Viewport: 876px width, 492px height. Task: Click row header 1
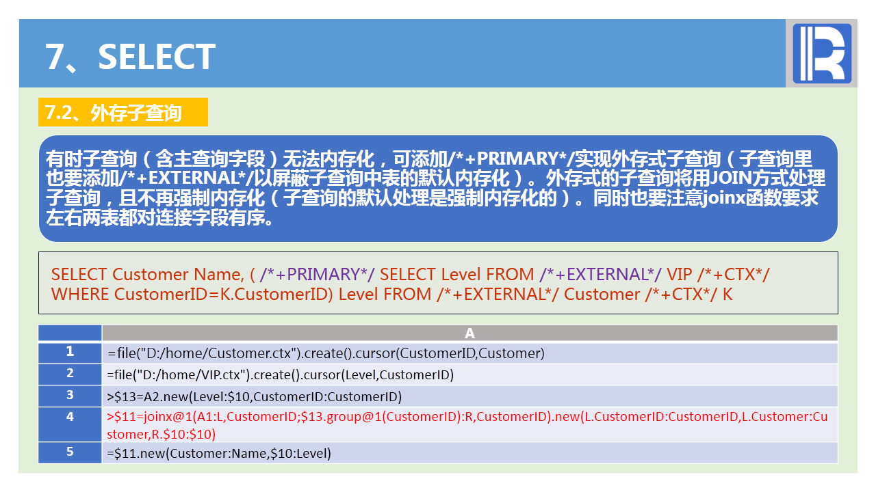point(70,353)
